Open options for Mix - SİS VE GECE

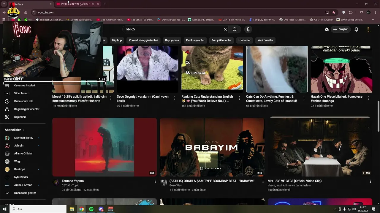(370, 181)
